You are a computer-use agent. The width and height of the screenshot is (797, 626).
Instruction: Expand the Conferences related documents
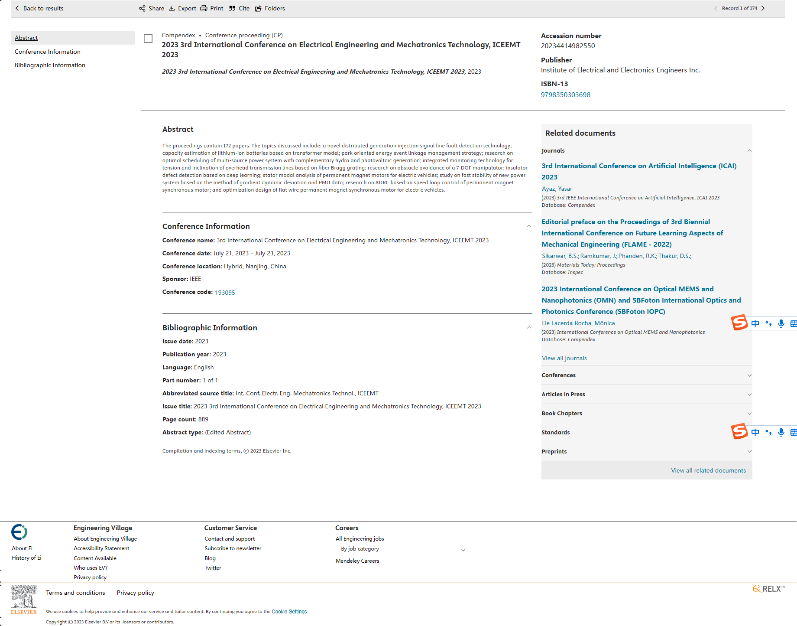(749, 375)
